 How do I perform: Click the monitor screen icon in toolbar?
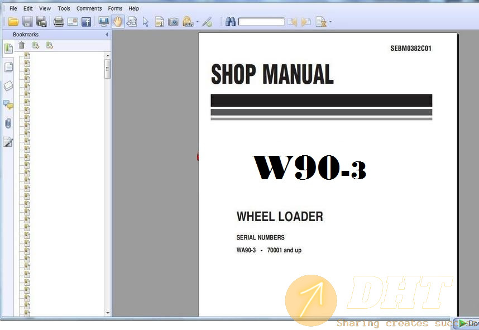pos(104,22)
